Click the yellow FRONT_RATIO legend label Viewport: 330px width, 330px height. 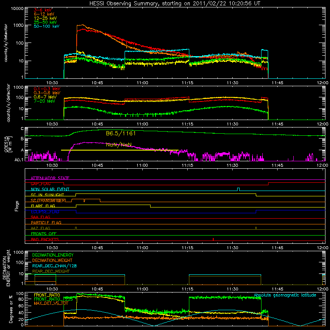pyautogui.click(x=47, y=295)
